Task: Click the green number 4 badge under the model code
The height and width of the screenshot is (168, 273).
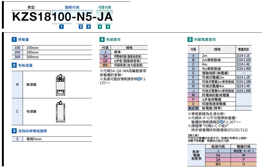Action: point(100,27)
